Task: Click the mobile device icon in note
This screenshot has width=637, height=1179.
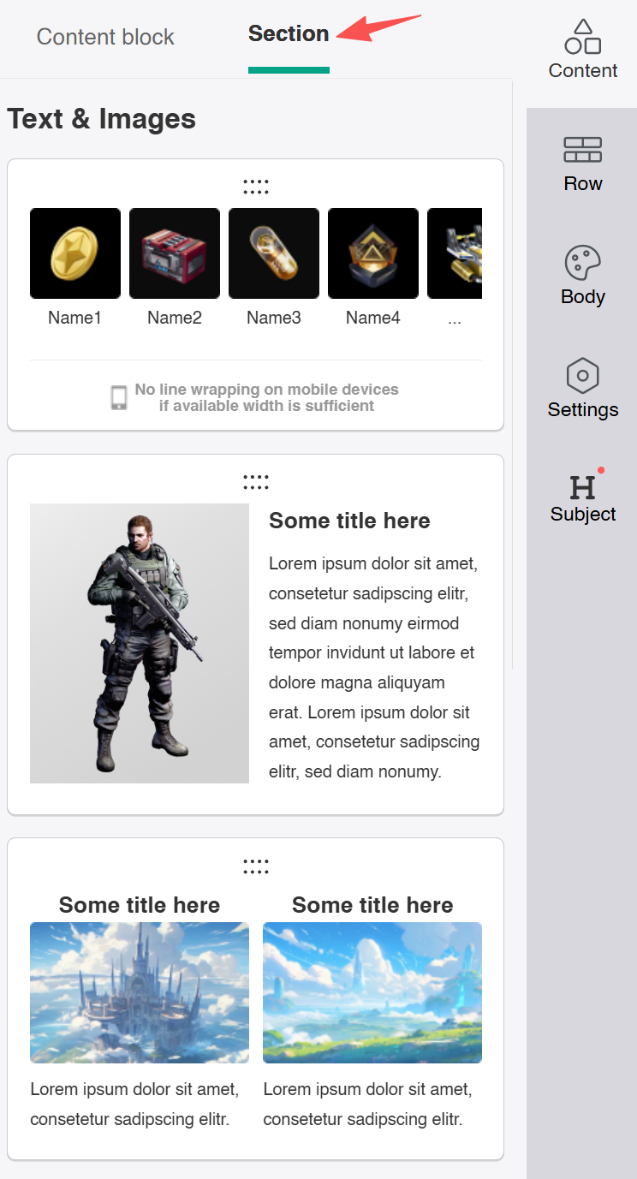Action: click(120, 397)
